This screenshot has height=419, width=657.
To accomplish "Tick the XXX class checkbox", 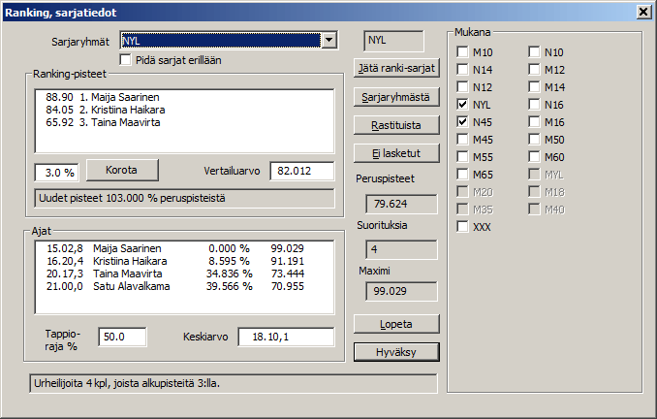I will coord(463,227).
